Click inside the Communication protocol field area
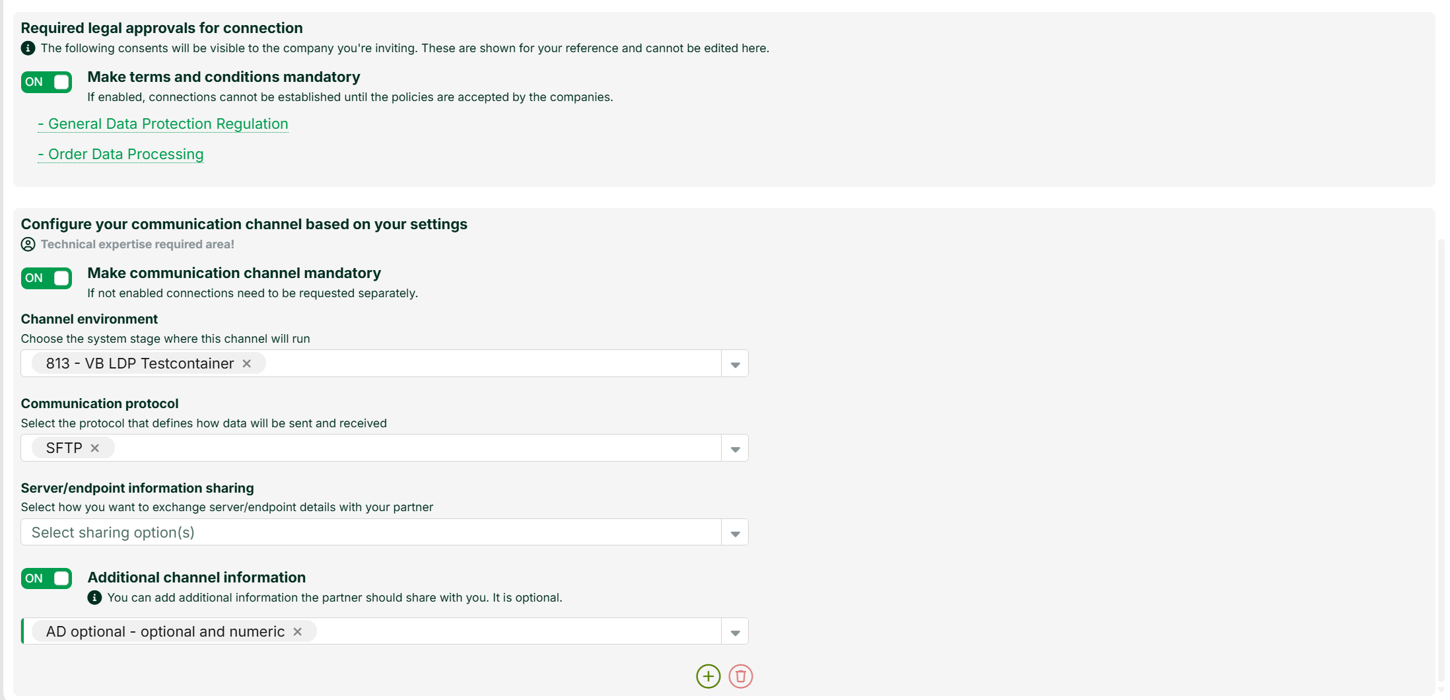Viewport: 1450px width, 700px height. [416, 448]
